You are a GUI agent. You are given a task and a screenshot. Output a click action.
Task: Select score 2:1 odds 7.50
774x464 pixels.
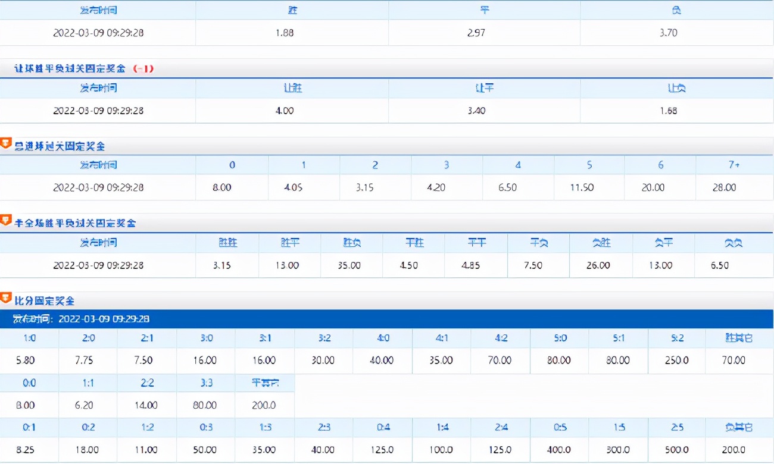(143, 360)
